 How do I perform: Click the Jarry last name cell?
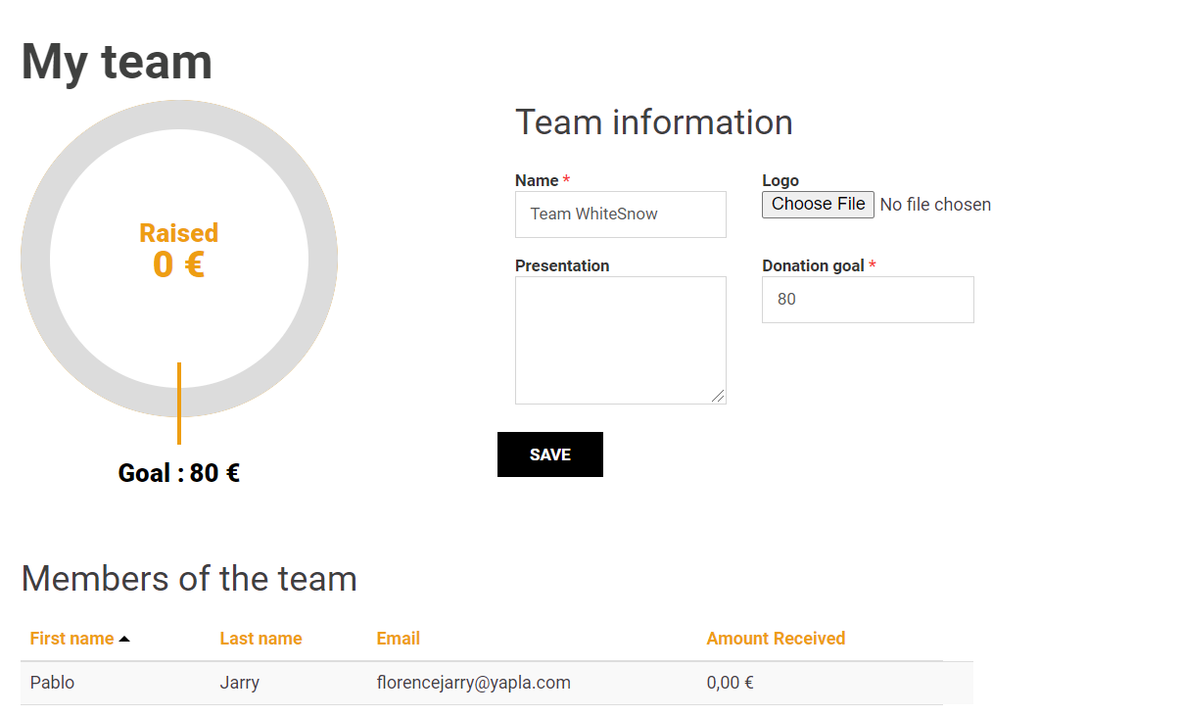(x=239, y=683)
